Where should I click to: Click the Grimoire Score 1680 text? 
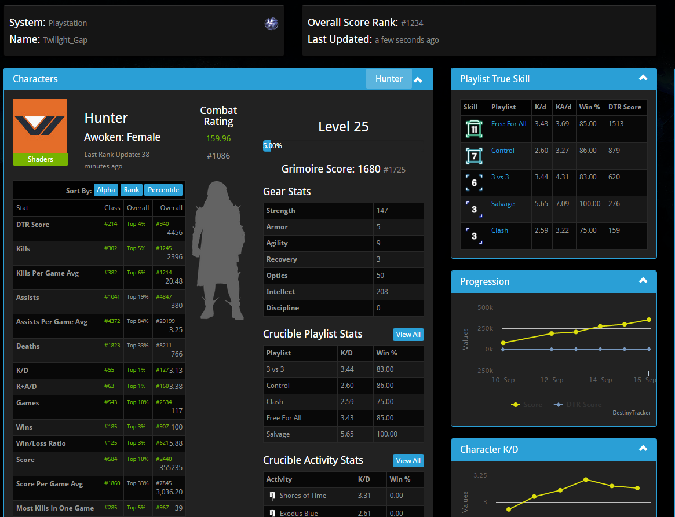[x=331, y=169]
